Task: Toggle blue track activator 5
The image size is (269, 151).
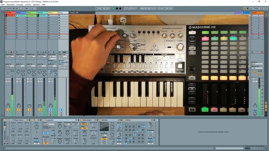Action: tap(50, 110)
